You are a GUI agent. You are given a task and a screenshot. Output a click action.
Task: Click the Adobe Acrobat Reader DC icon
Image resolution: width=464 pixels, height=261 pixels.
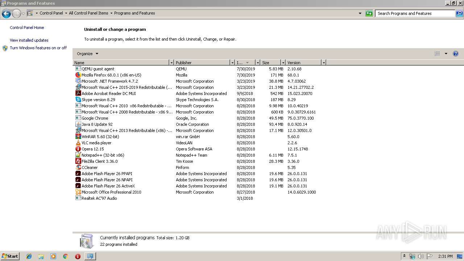78,94
